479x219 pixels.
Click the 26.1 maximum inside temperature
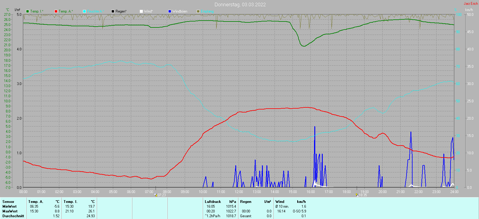(x=92, y=211)
